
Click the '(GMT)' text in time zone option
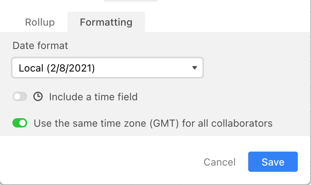[164, 123]
